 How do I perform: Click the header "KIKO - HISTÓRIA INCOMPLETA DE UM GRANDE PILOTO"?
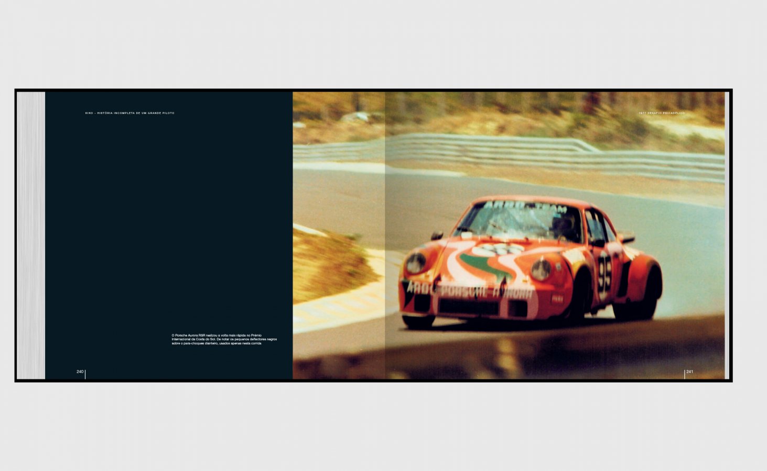pyautogui.click(x=130, y=113)
